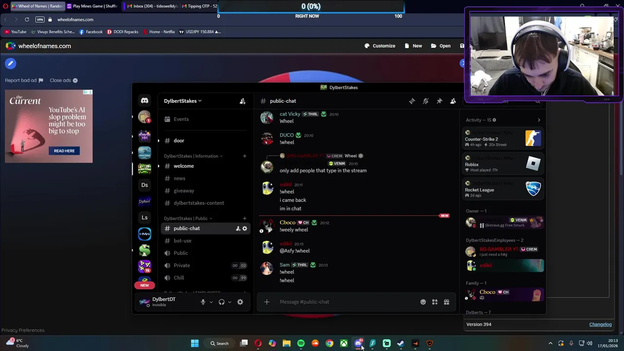Collapse DylbertStakes | Public category
This screenshot has width=624, height=351.
pyautogui.click(x=188, y=218)
